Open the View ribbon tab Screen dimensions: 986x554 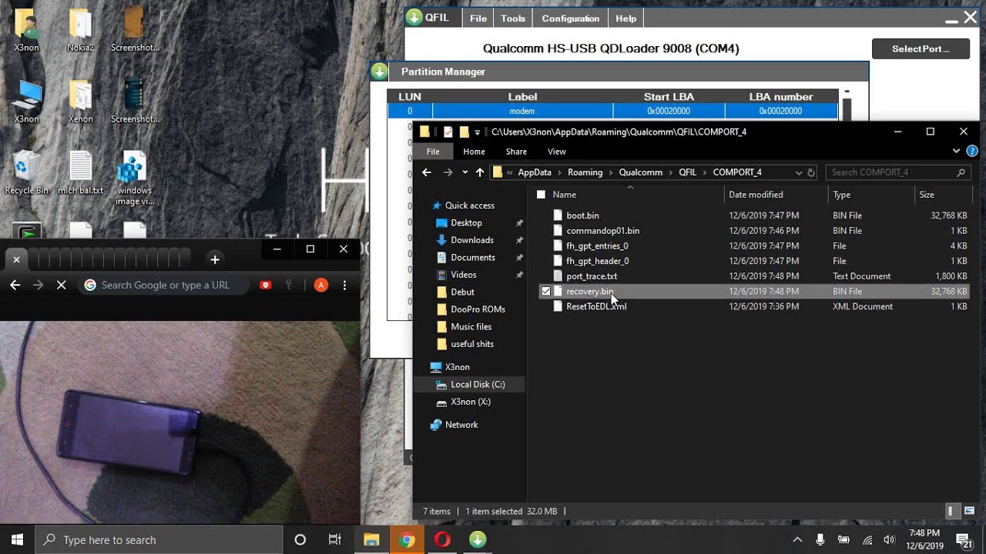[x=556, y=152]
